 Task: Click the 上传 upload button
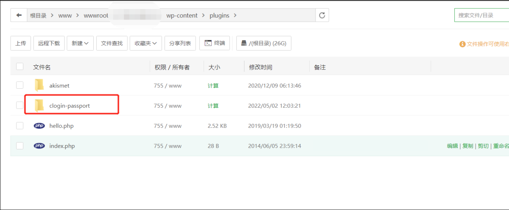coord(21,43)
